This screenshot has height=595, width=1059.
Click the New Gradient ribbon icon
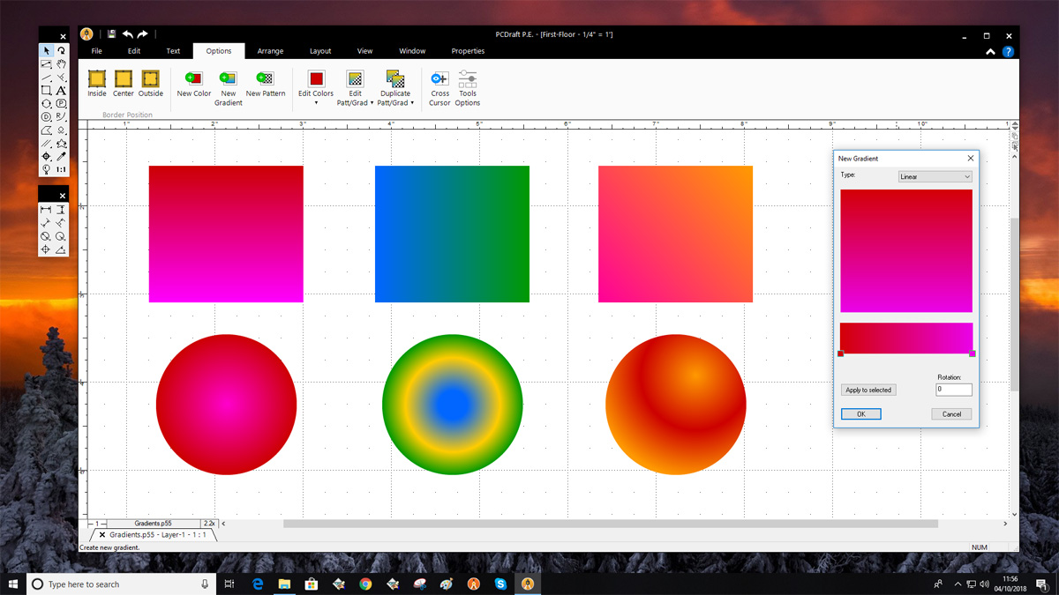coord(228,79)
